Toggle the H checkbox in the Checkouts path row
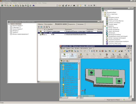The image size is (136, 104). tap(44, 35)
